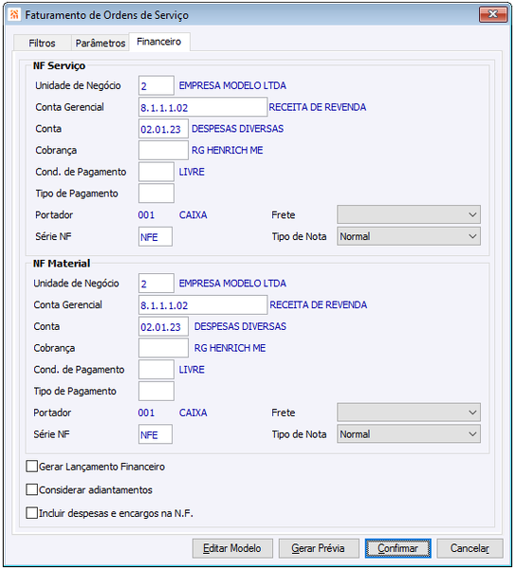The image size is (515, 569).
Task: Expand NF Material Tipo de Nota dropdown
Action: tap(409, 434)
